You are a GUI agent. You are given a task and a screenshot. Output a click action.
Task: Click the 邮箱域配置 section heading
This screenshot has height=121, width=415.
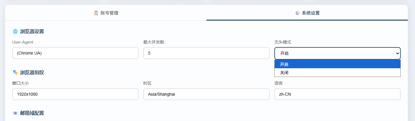(32, 113)
